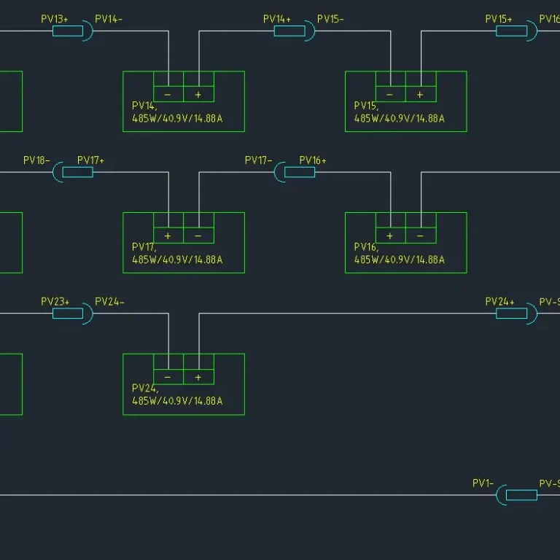Click the PV17 module positive terminal

[168, 236]
